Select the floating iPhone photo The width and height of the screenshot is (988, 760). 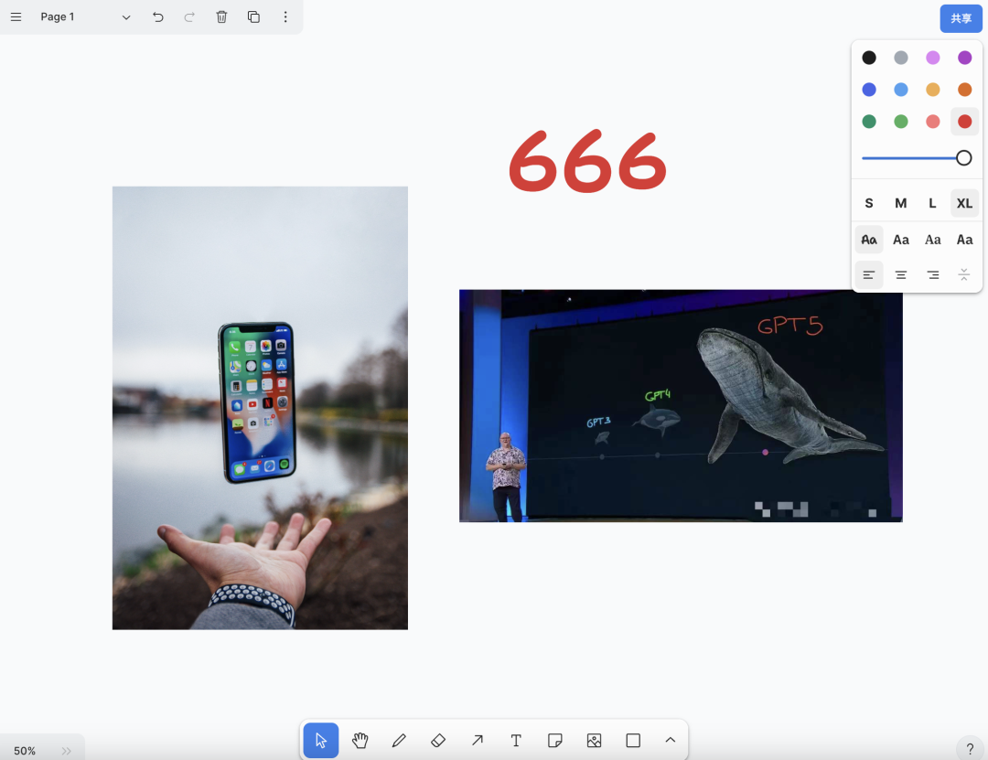(x=260, y=408)
